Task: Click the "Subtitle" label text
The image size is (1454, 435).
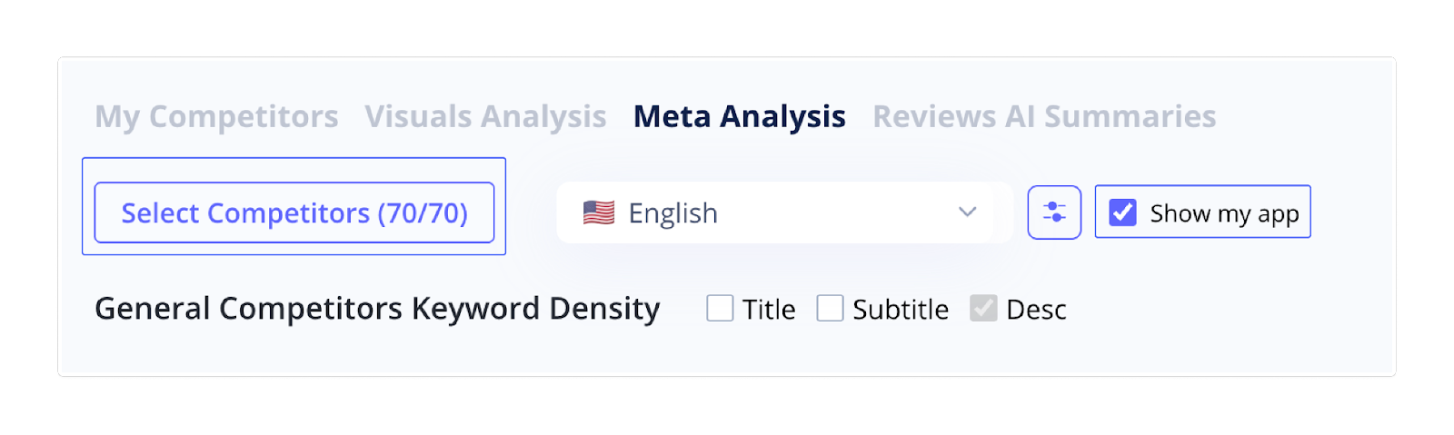Action: click(901, 310)
